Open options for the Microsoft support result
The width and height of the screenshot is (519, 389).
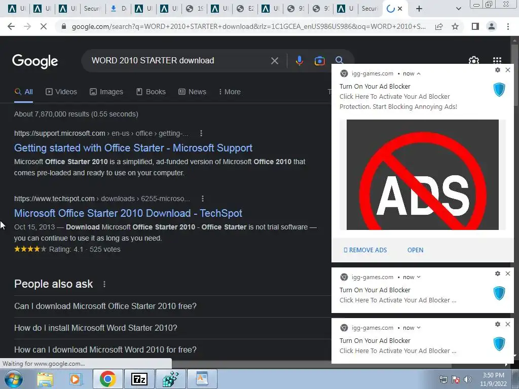tap(201, 133)
